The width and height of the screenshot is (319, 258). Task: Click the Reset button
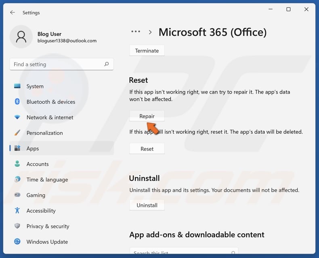point(147,149)
